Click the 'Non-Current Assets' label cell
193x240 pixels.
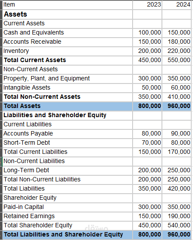point(67,70)
